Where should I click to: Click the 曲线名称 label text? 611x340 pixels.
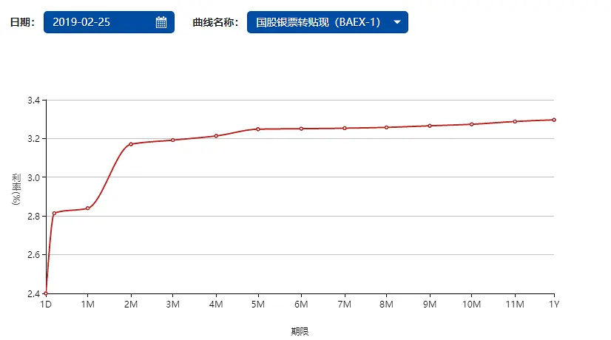pos(215,22)
